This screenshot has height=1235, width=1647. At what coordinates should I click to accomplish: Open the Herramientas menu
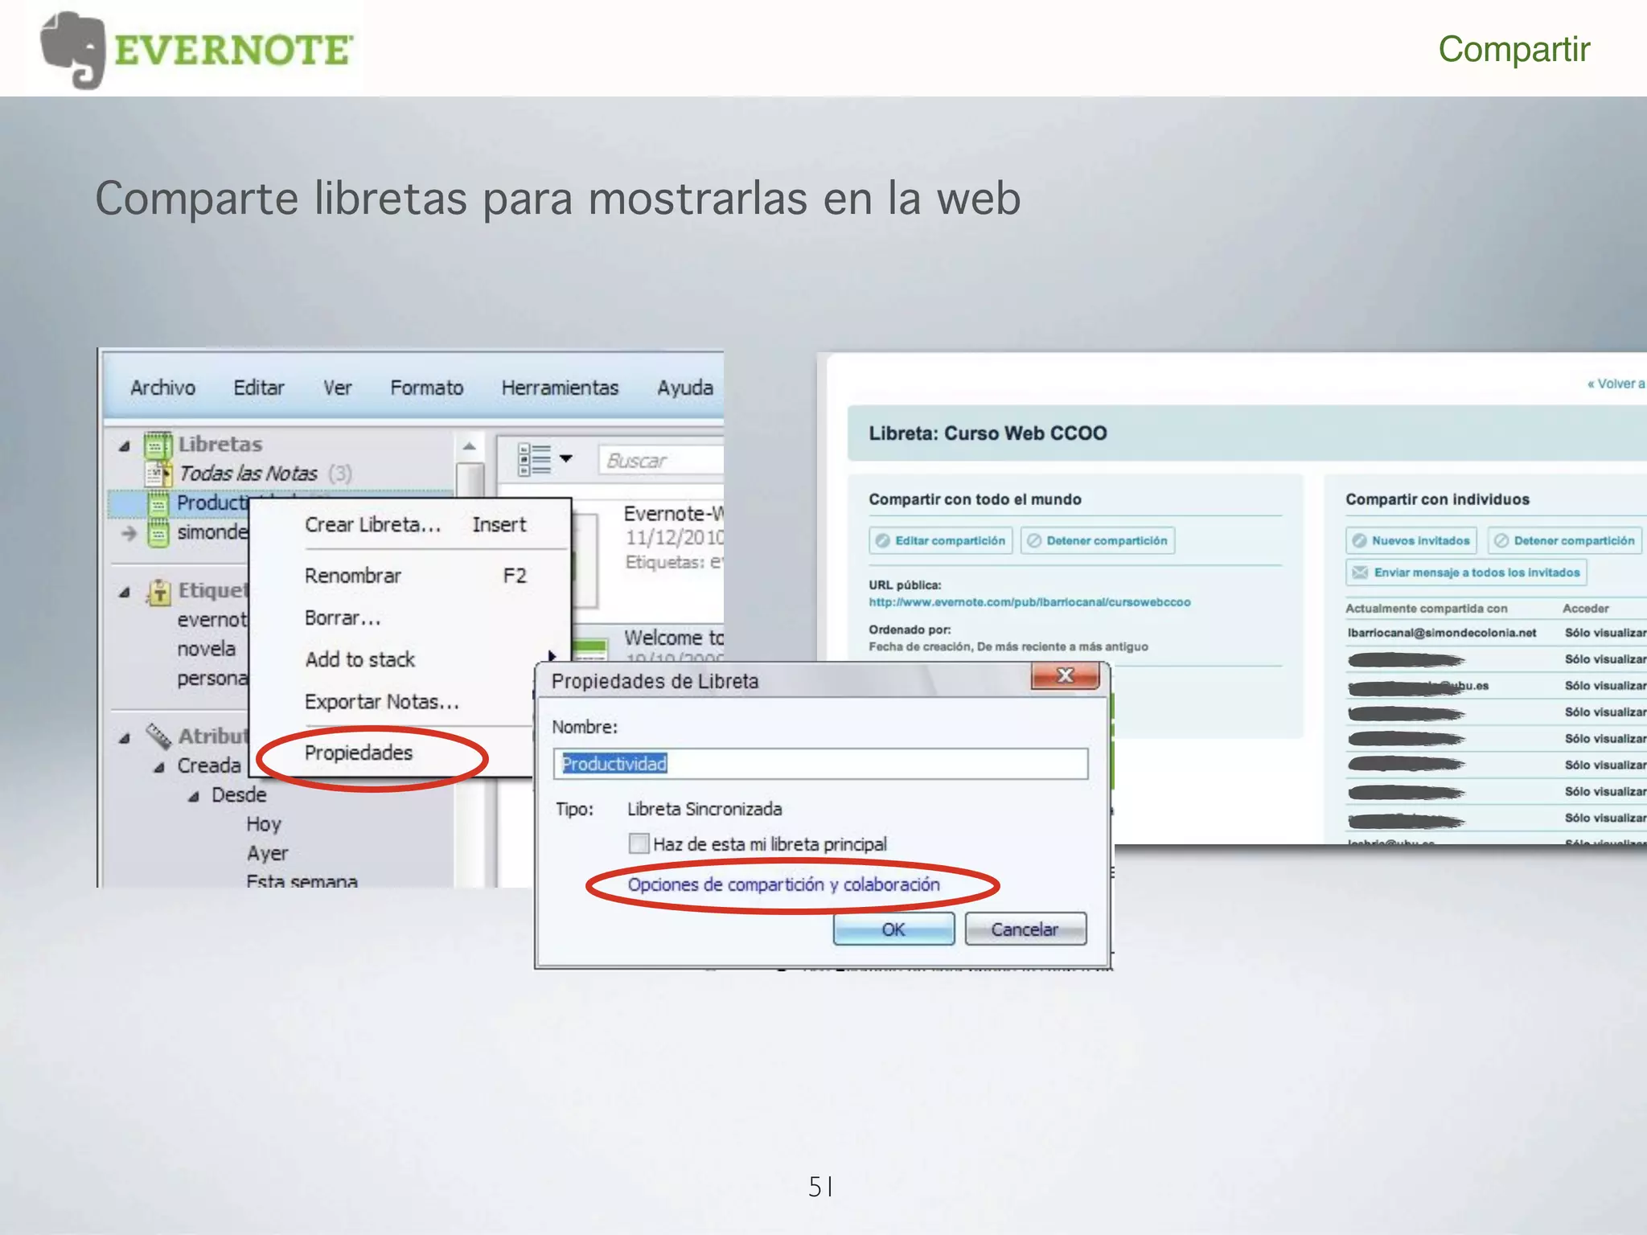[560, 388]
